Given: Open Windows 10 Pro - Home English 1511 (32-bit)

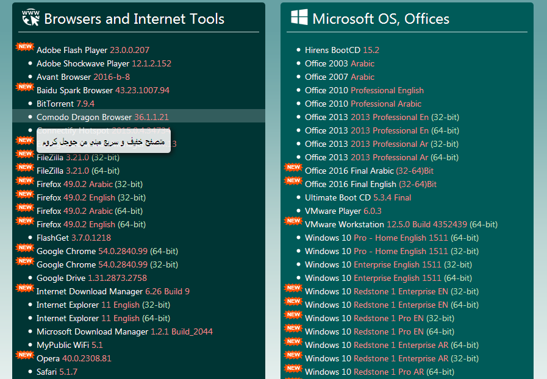Looking at the screenshot, I should click(x=391, y=251).
